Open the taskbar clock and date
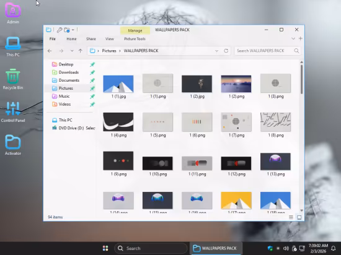The width and height of the screenshot is (341, 255). point(318,248)
